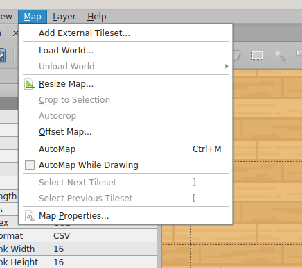This screenshot has width=302, height=268.
Task: Click the Resize Map triangle icon
Action: click(x=30, y=84)
